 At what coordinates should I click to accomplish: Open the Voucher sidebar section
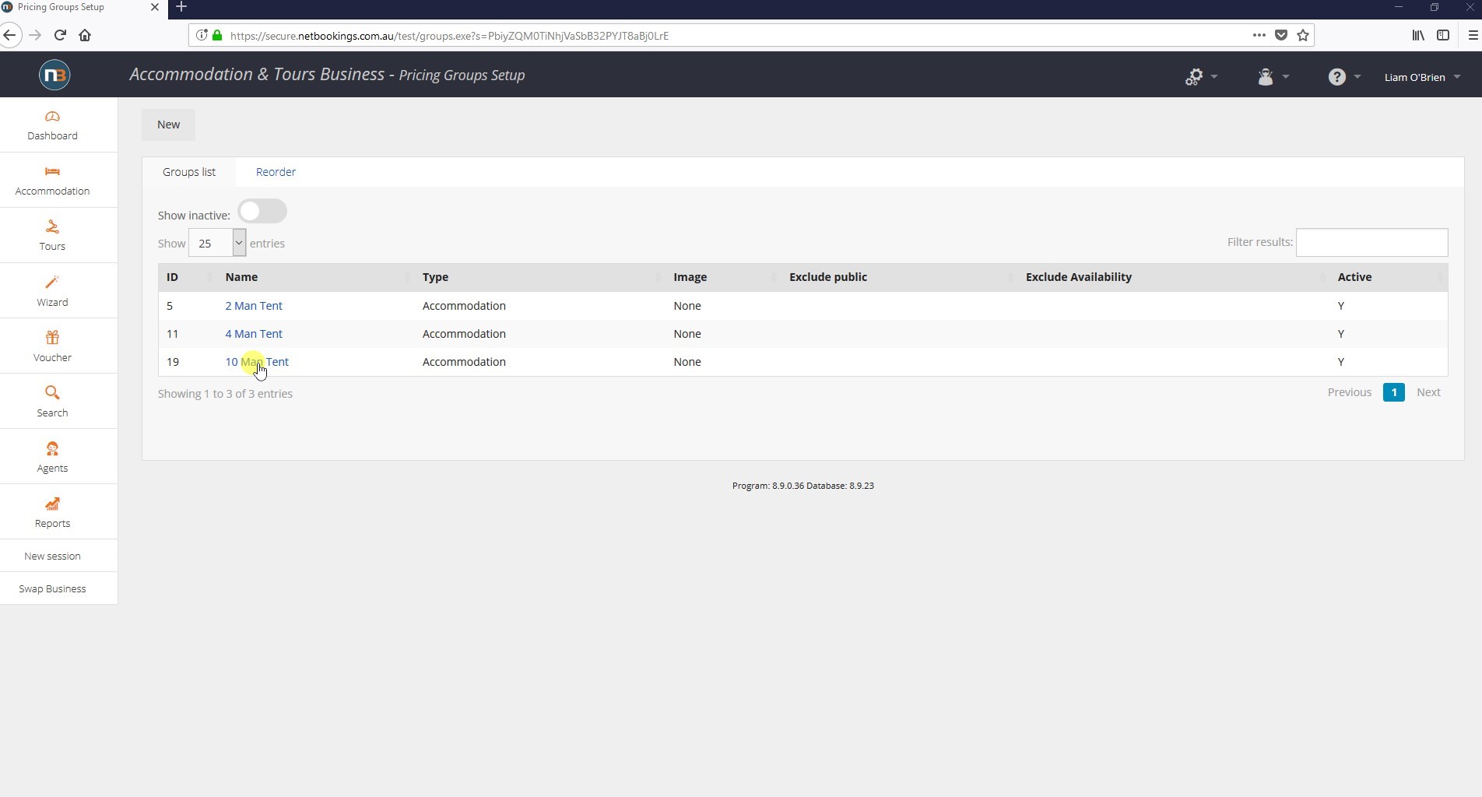tap(52, 346)
